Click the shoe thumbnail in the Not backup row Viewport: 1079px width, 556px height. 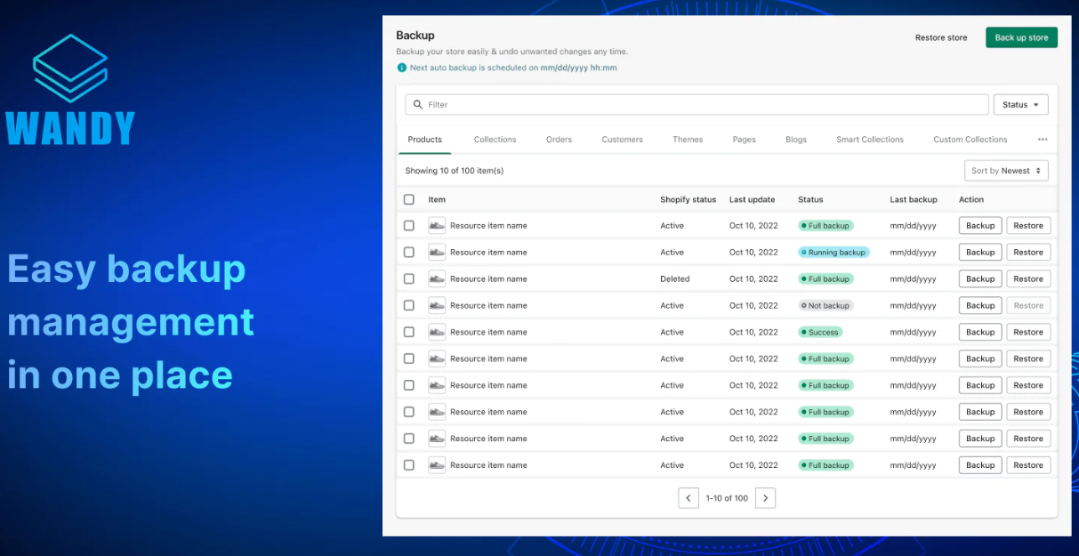[437, 306]
